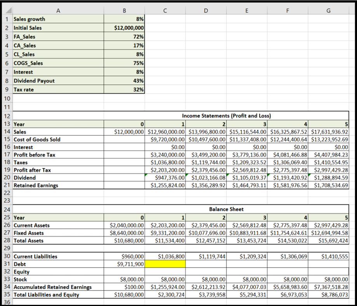This screenshot has width=357, height=306.
Task: Select the COGS_Sales 75% cell
Action: 124,63
